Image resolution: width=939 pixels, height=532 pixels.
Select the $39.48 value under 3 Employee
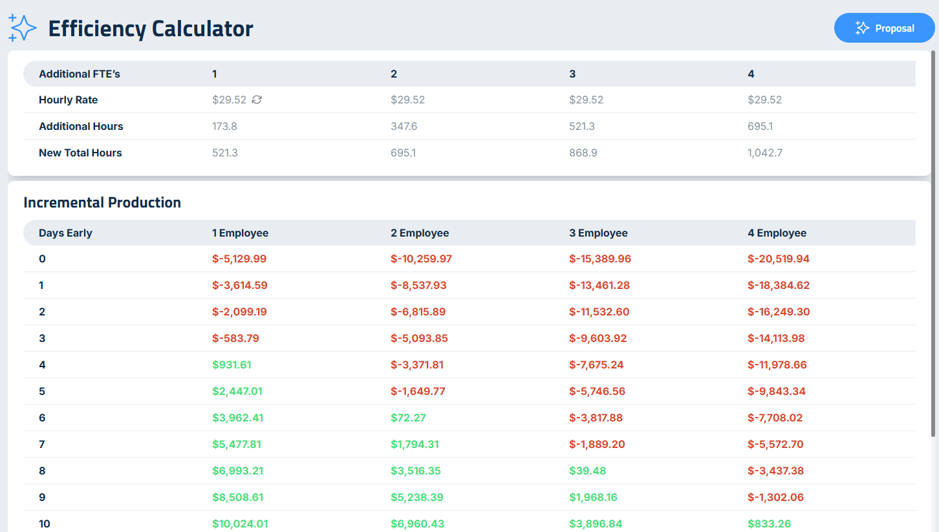point(587,471)
